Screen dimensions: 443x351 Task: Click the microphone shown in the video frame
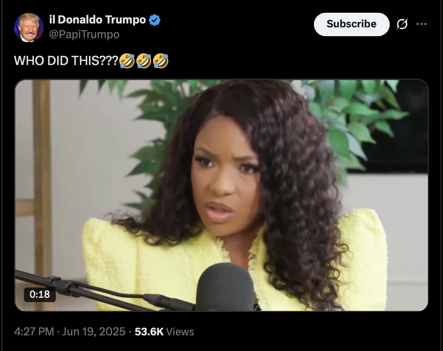(x=225, y=287)
